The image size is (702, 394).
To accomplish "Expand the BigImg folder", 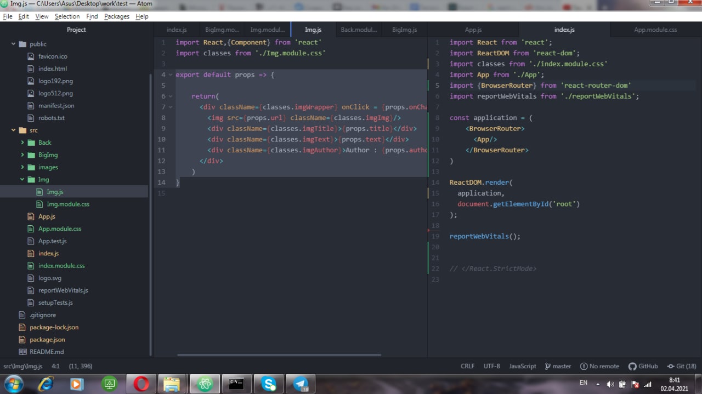I will point(22,155).
